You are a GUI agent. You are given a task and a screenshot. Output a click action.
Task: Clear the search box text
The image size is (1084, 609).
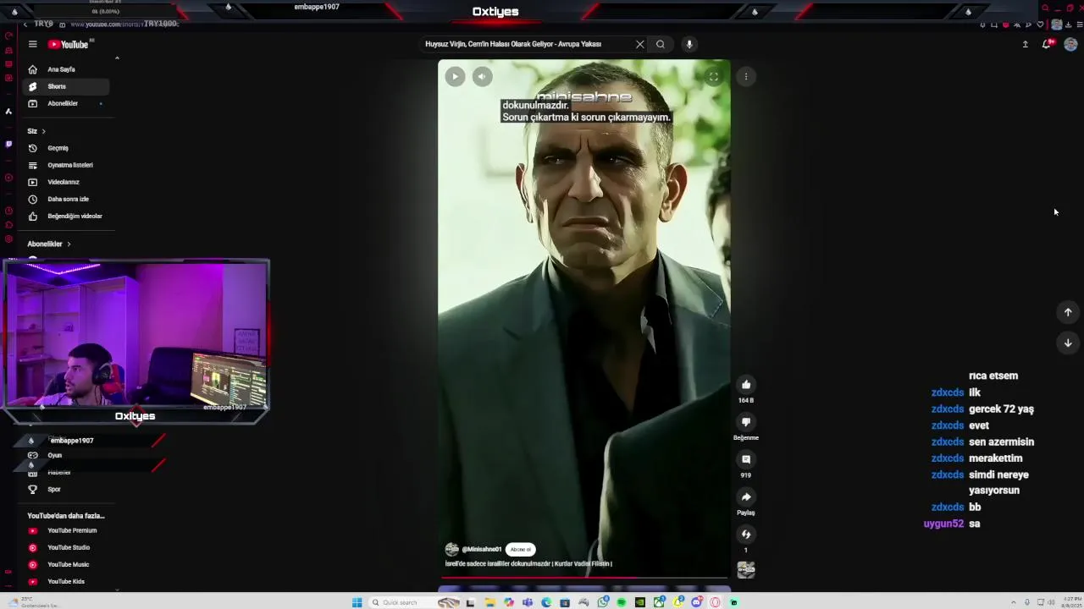[639, 44]
